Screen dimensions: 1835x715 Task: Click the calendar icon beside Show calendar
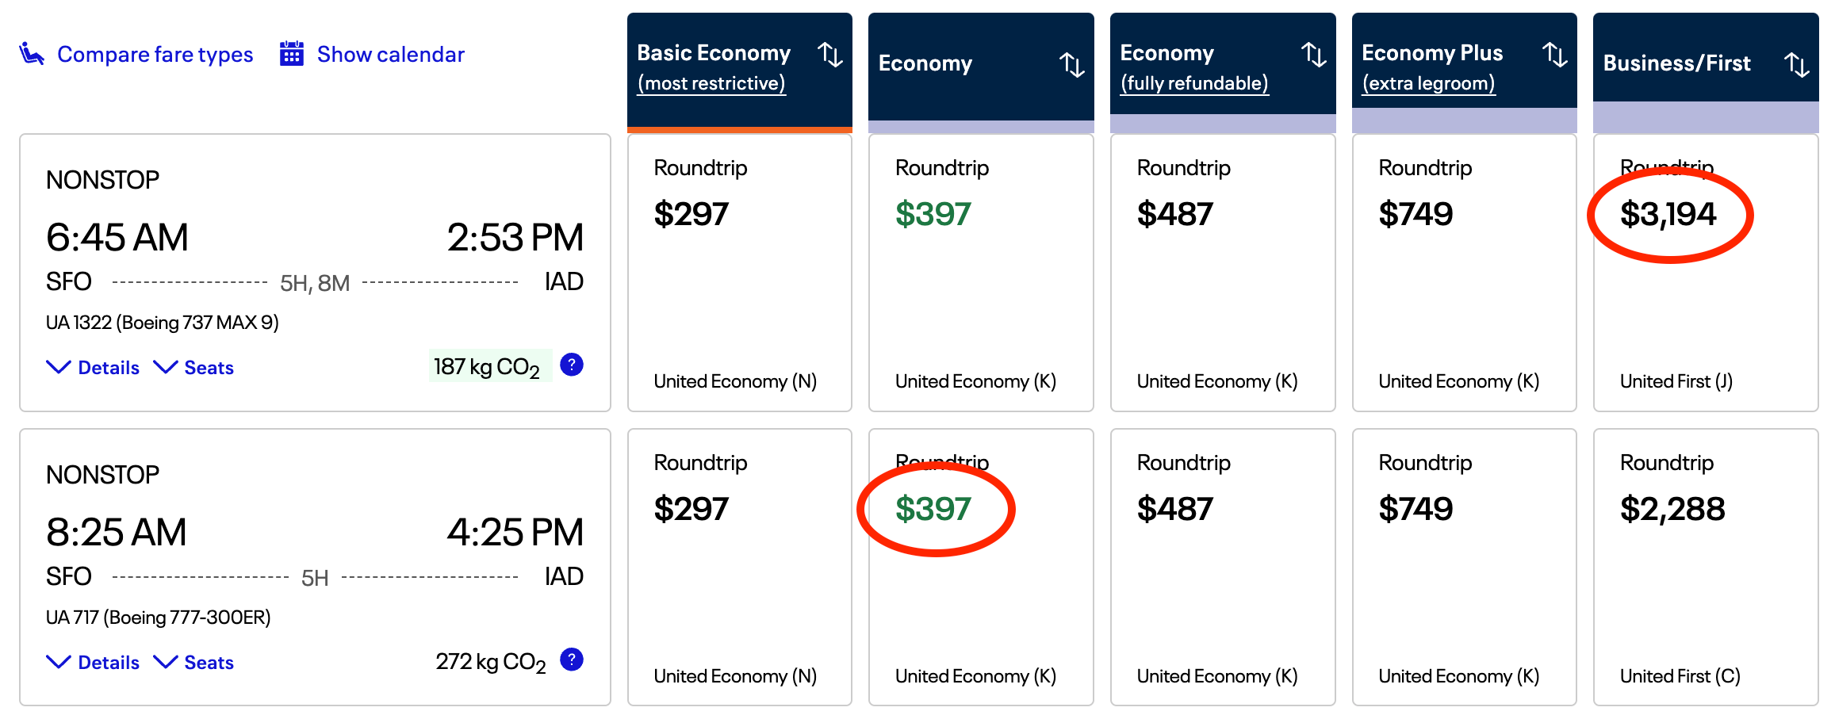coord(291,54)
